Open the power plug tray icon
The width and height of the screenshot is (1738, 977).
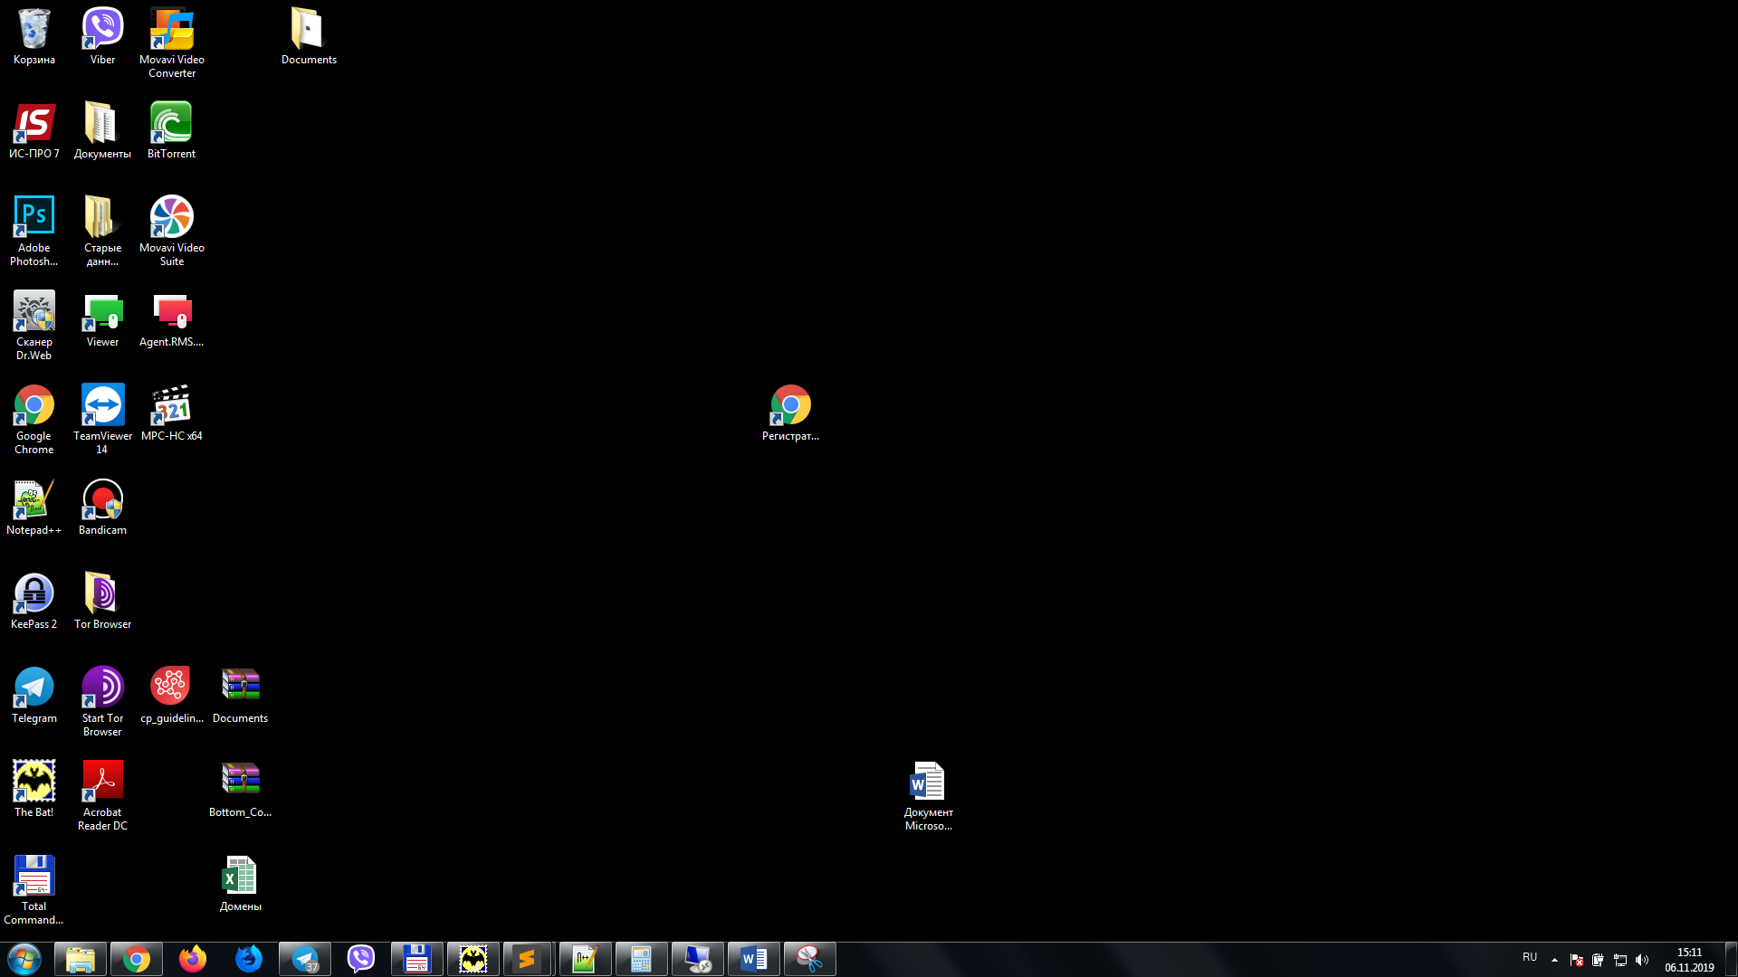click(x=1598, y=960)
